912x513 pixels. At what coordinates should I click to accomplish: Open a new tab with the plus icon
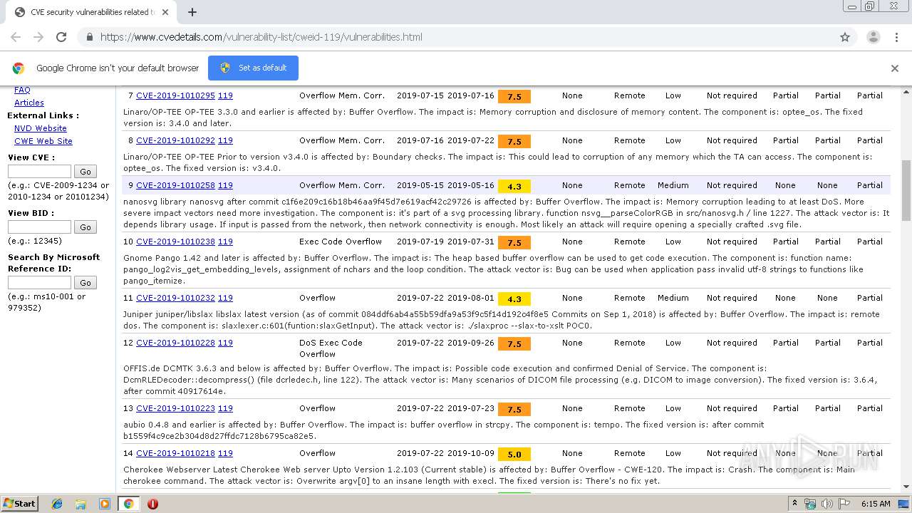[192, 12]
